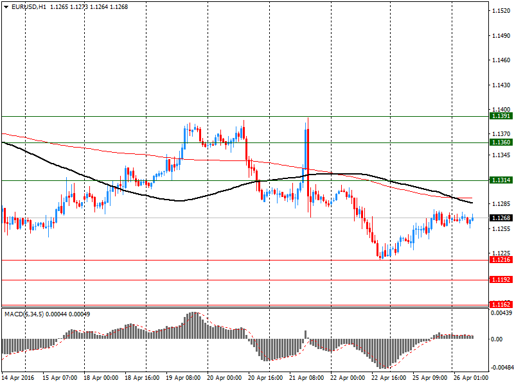514x385 pixels.
Task: Open the chart dropdown arrow beside EURUSD,H1
Action: (6, 7)
